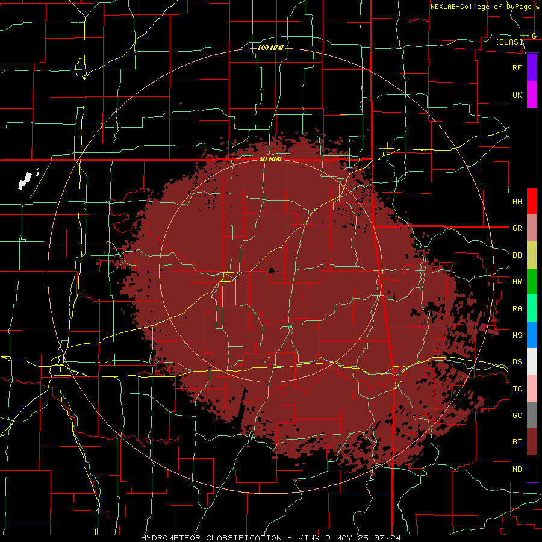Click the Hydrometeor Classification KINX caption

271,538
